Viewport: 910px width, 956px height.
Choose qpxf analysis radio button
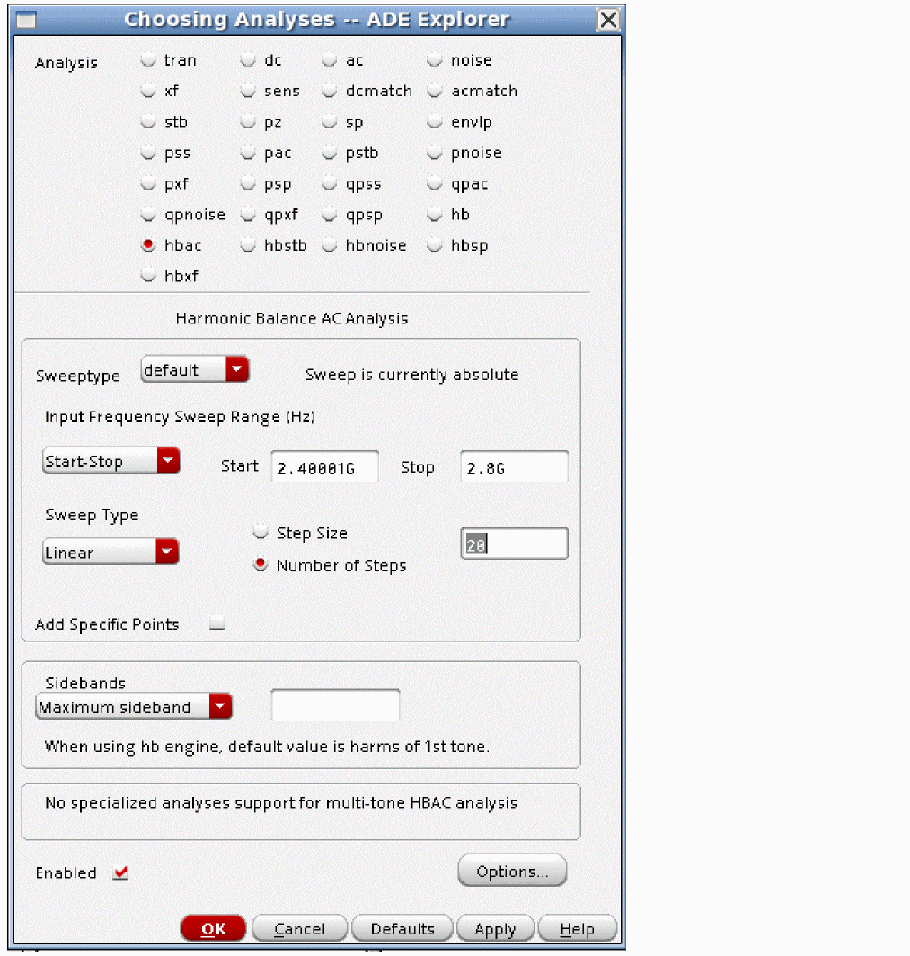[247, 215]
